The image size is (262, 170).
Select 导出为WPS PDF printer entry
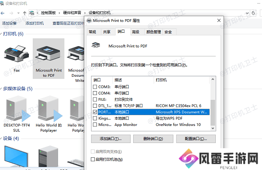coord(169,118)
